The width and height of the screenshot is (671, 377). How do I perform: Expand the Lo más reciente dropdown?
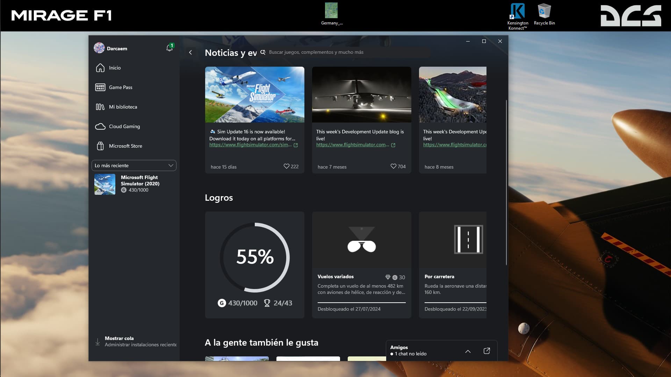(x=134, y=165)
